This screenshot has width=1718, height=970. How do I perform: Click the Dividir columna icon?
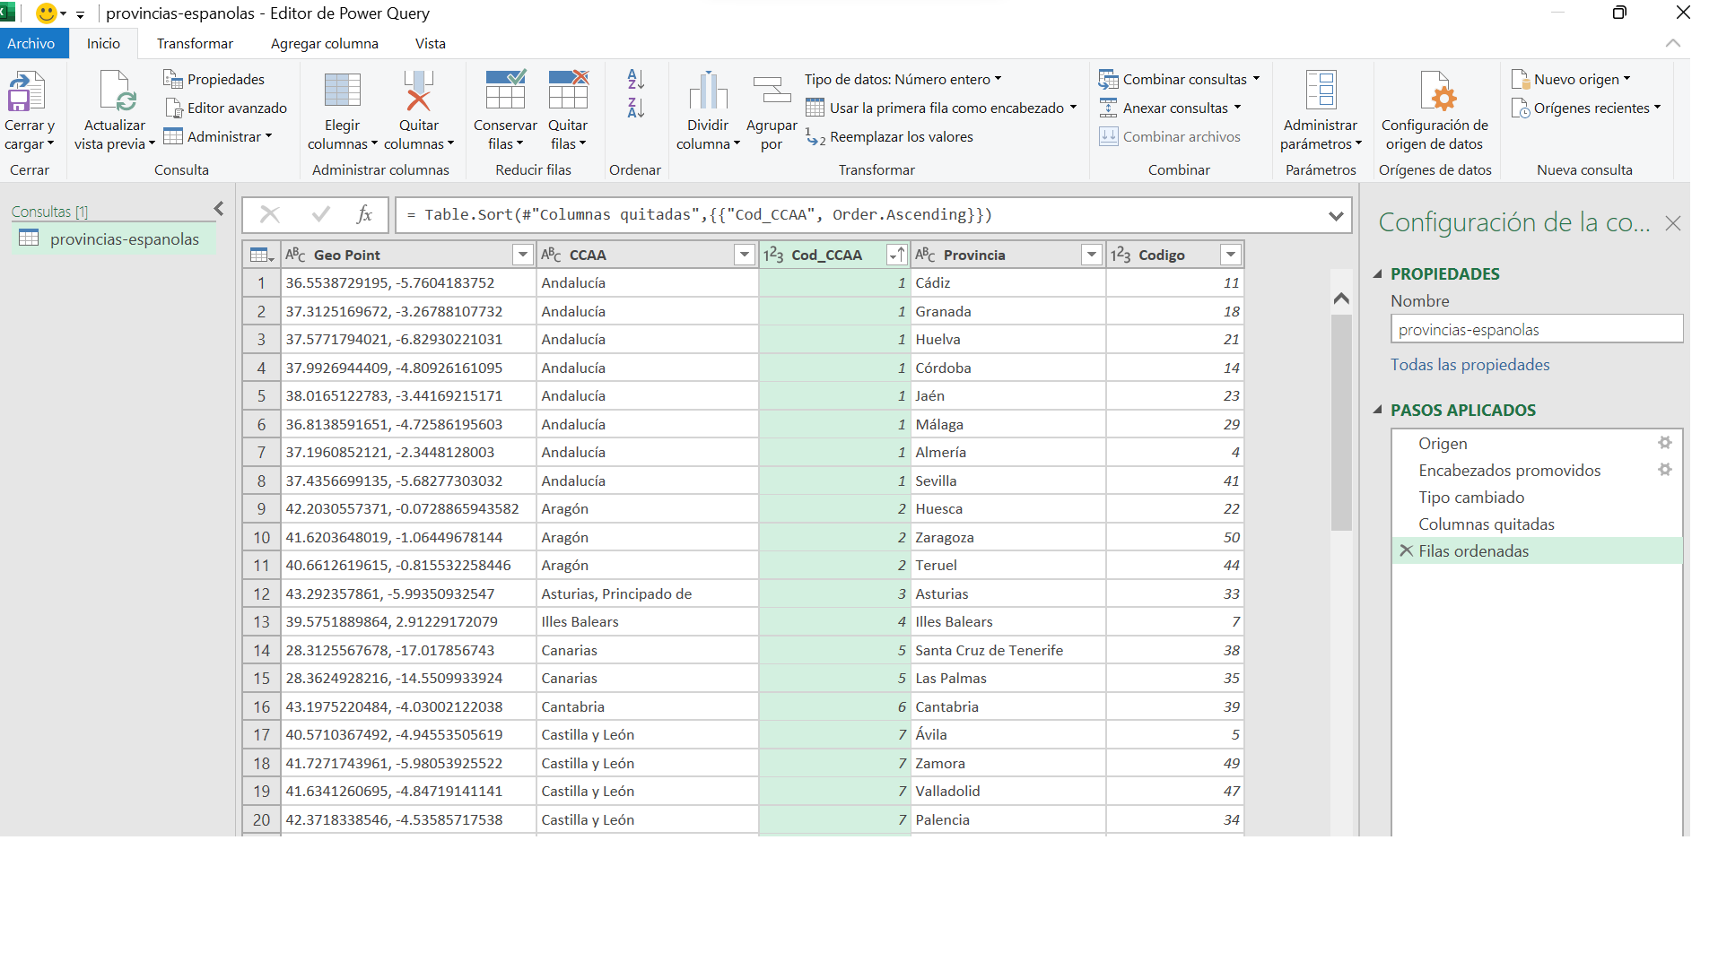708,91
